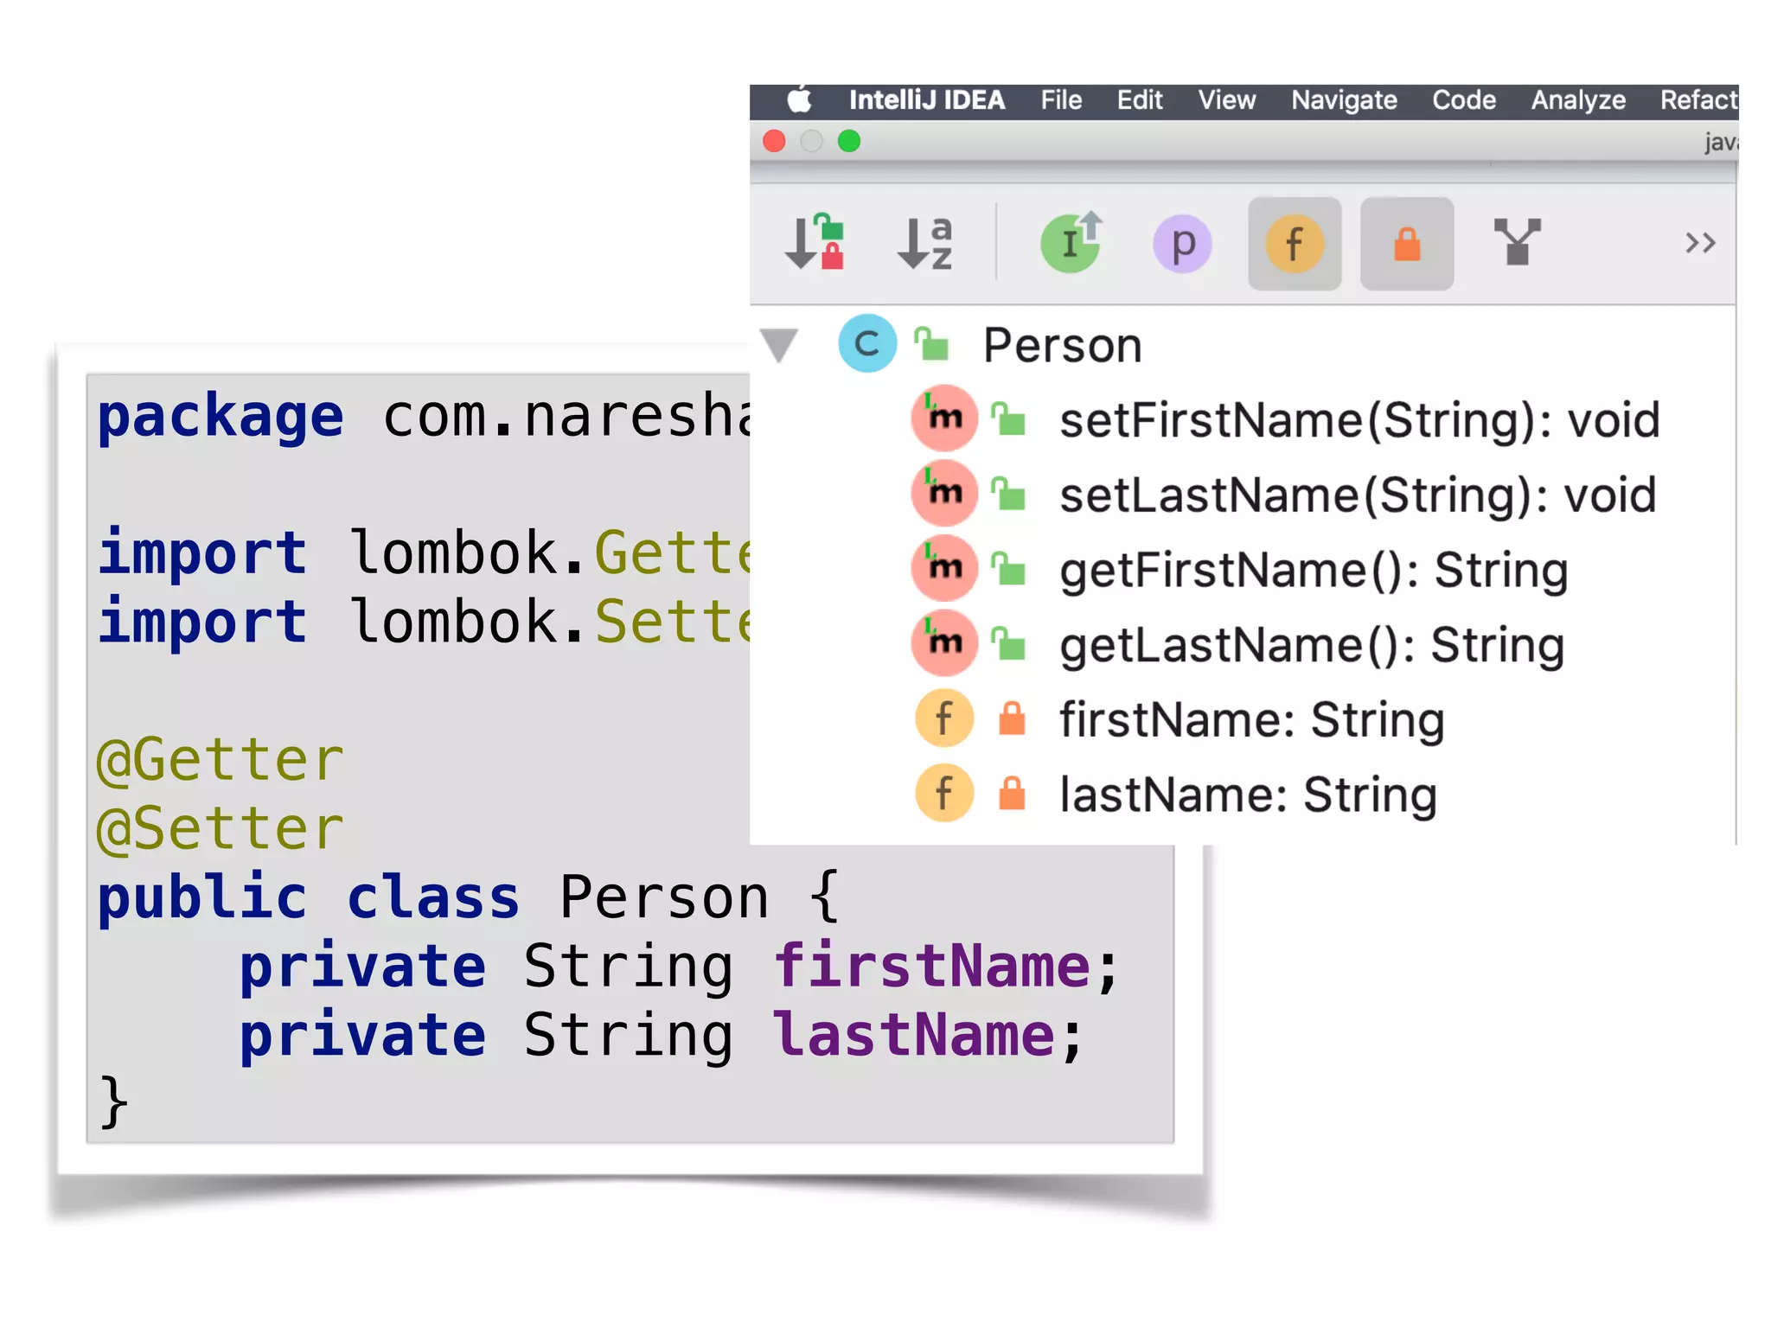Toggle the Show Fields orange f button

tap(1295, 244)
